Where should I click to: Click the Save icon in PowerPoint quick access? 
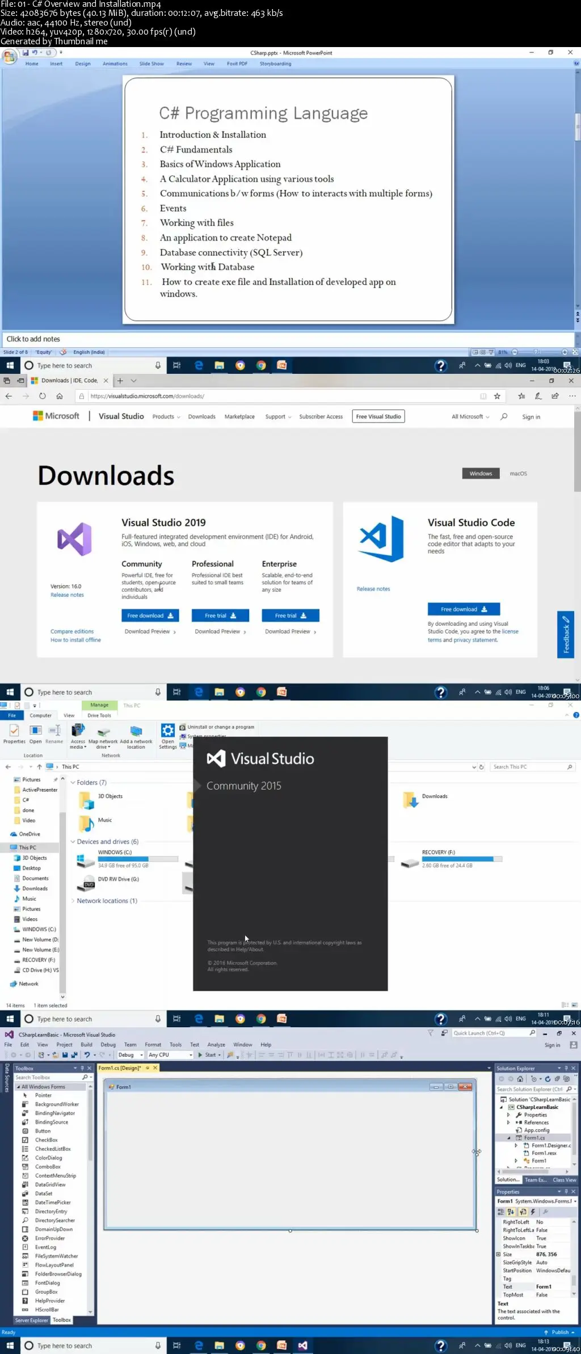[26, 53]
